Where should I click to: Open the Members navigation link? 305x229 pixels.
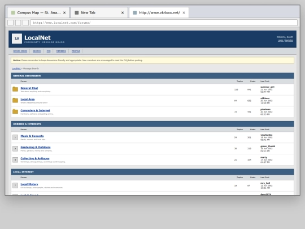61,51
